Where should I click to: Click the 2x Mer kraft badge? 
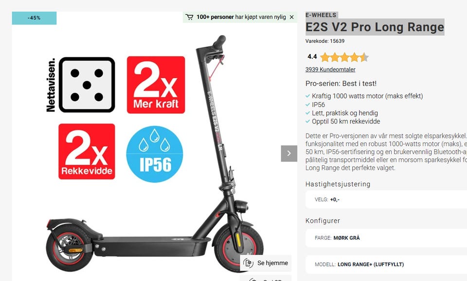[156, 85]
